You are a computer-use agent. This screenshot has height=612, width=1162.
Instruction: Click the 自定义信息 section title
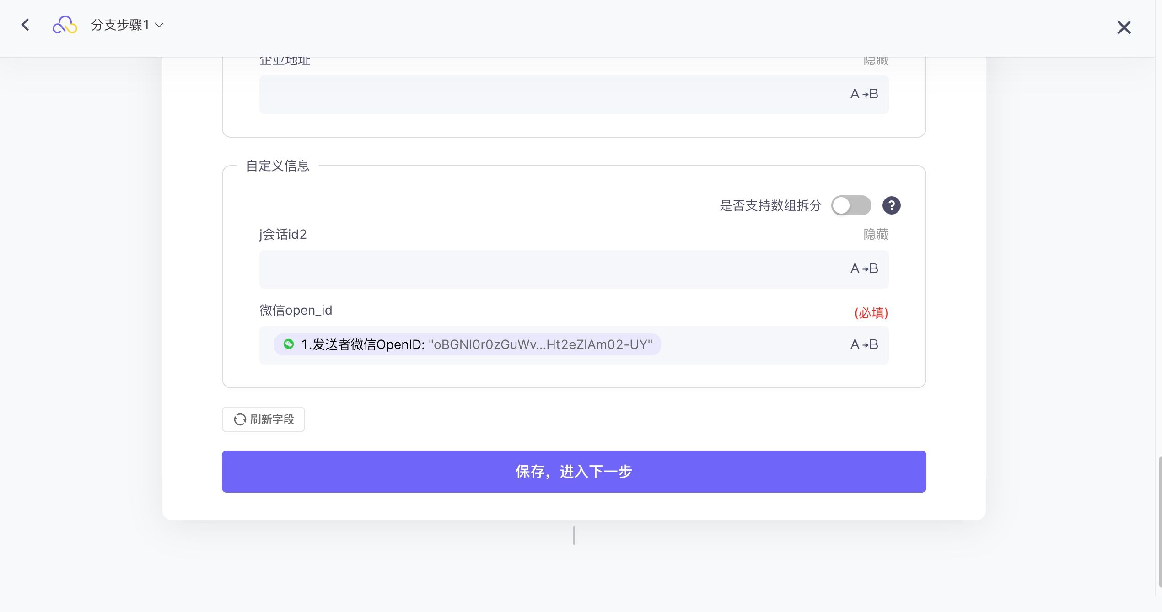pos(278,166)
